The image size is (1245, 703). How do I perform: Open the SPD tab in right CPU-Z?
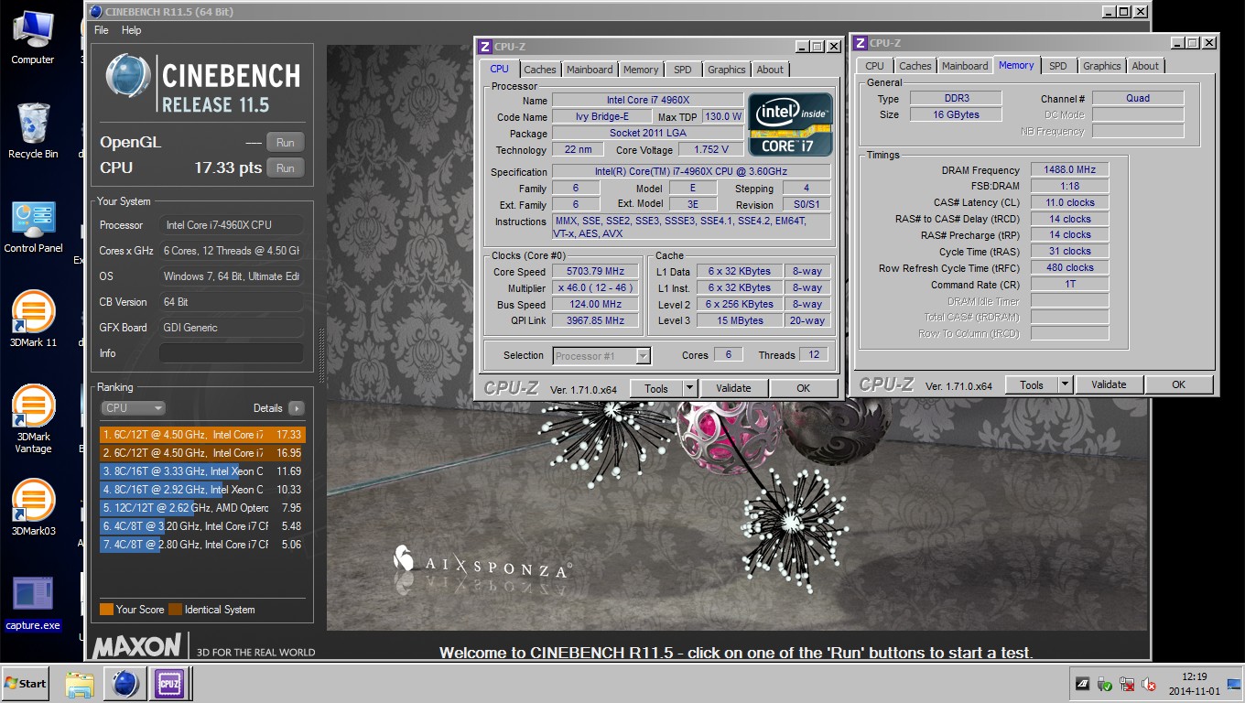pos(1058,66)
